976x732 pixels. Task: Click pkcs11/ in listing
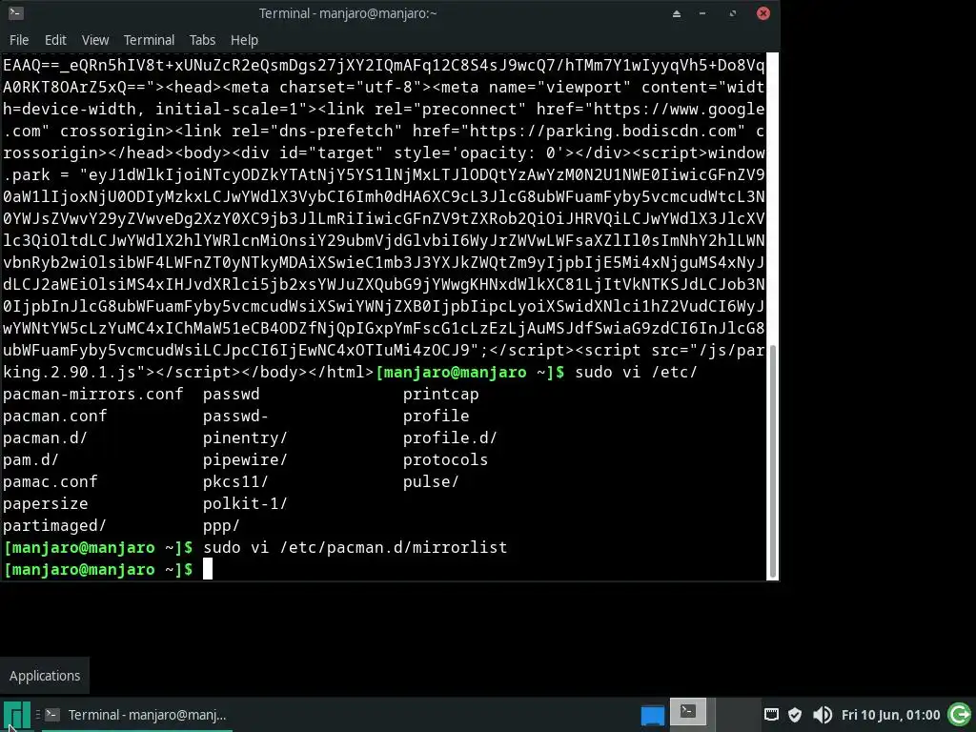(x=235, y=481)
